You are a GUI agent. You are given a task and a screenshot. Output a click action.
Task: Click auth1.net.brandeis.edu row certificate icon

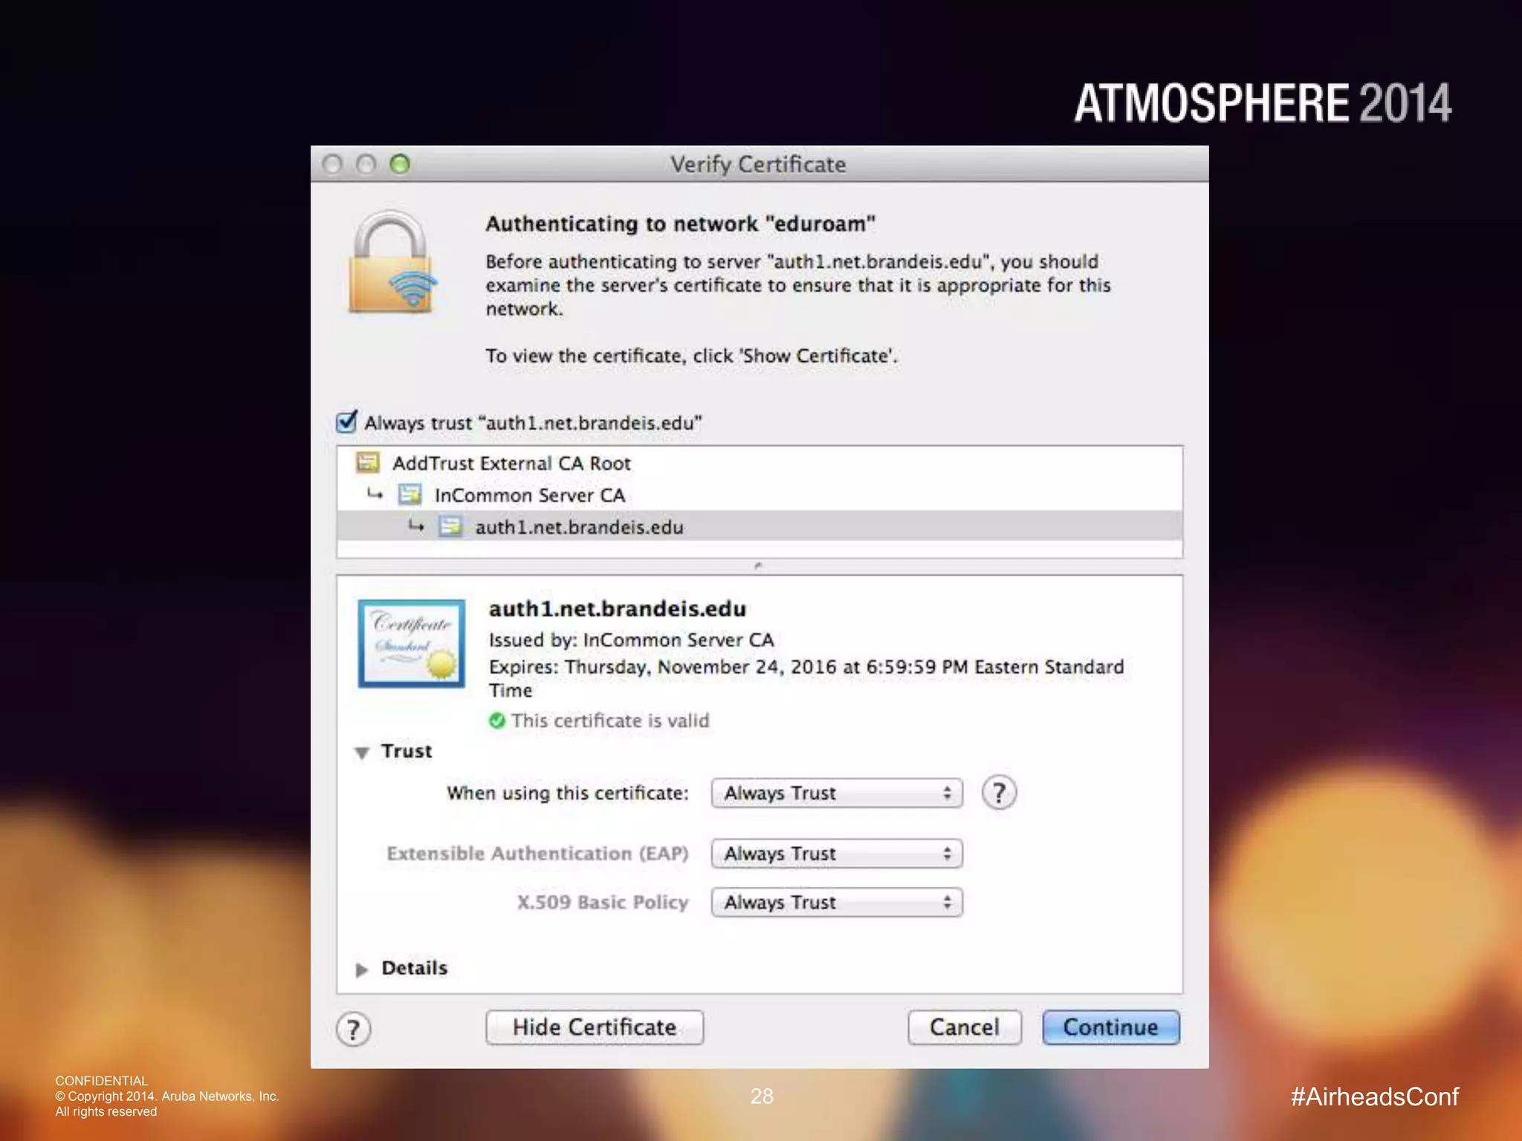[x=450, y=527]
